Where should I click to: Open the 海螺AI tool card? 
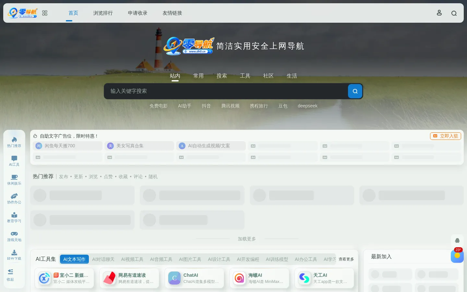click(259, 278)
